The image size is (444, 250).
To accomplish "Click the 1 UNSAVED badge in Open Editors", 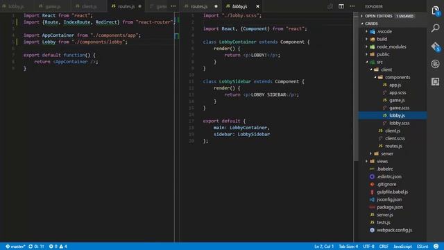I will coord(404,16).
